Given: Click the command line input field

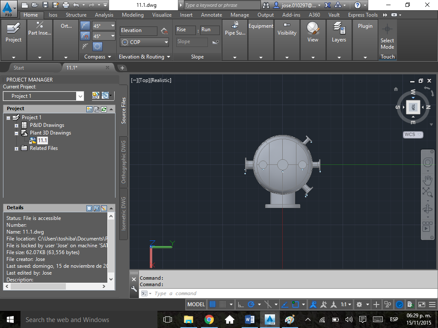Looking at the screenshot, I should coord(288,293).
